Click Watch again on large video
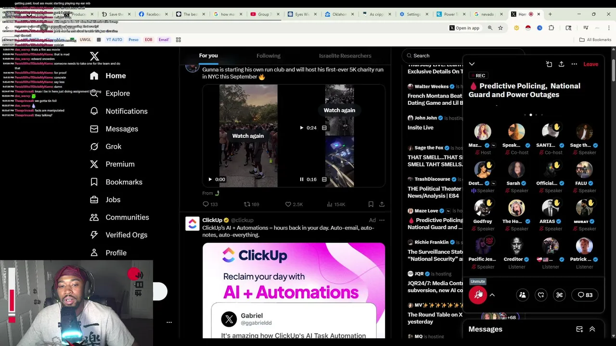This screenshot has height=346, width=616. pos(248,136)
